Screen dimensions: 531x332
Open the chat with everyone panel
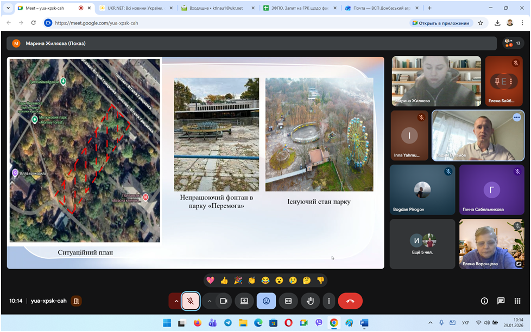[501, 301]
